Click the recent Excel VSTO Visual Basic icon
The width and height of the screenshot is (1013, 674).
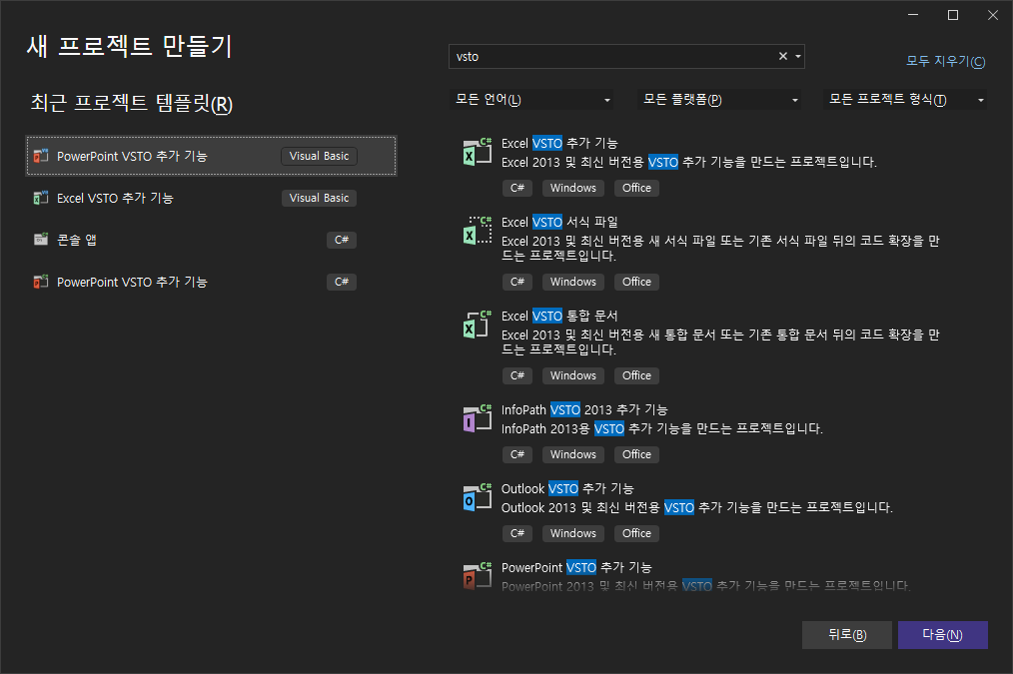[41, 198]
